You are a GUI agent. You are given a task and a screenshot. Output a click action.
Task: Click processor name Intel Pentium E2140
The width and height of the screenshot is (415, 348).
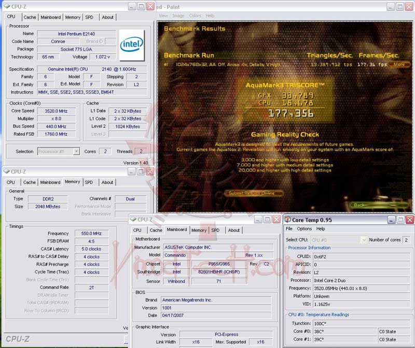(76, 34)
